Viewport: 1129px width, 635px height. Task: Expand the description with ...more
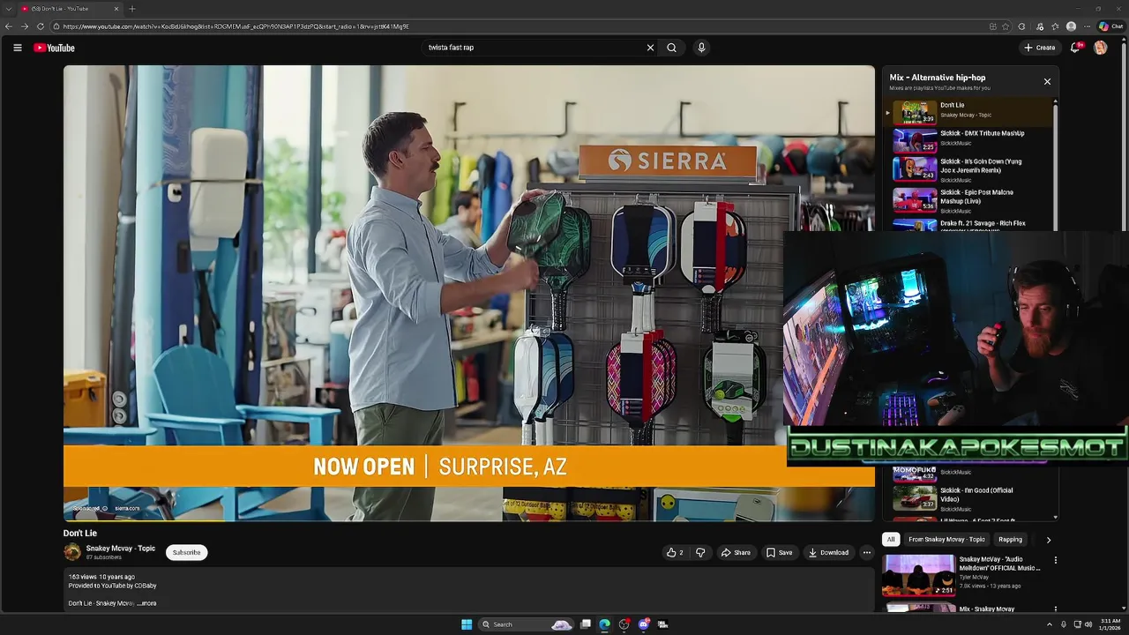pos(147,603)
